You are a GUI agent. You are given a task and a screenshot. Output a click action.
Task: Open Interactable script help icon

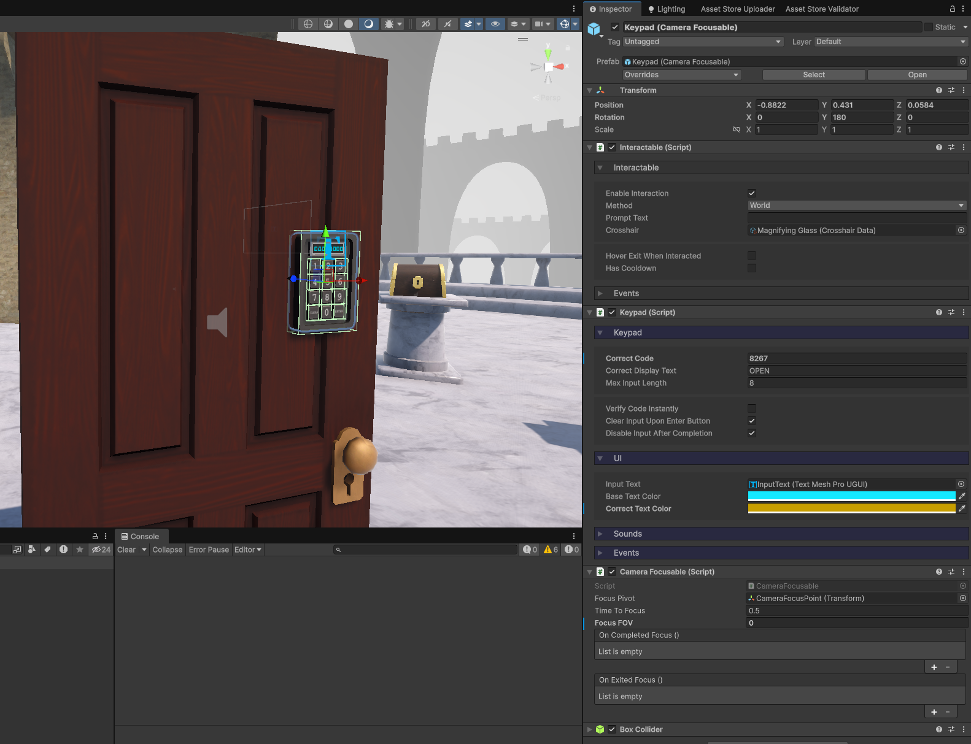click(x=938, y=147)
